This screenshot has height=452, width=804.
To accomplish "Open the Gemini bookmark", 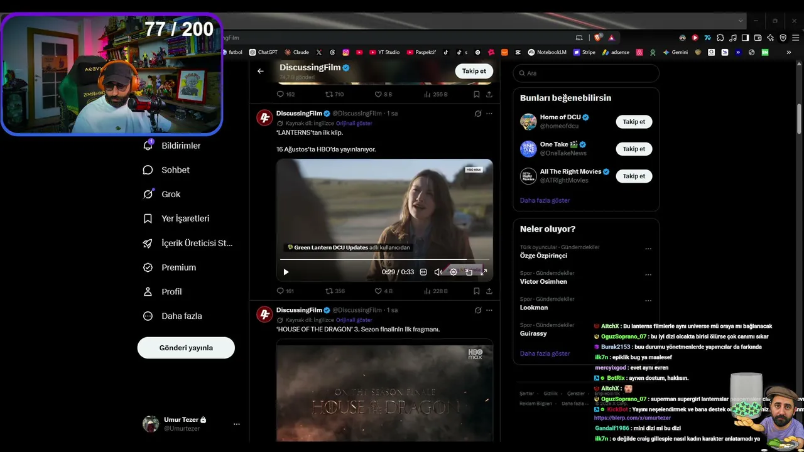I will (675, 52).
